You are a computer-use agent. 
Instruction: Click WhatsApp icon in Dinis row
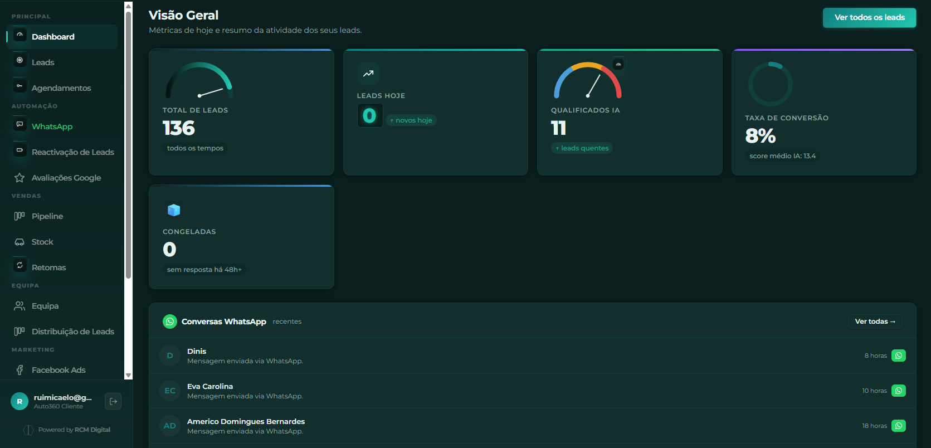(899, 356)
